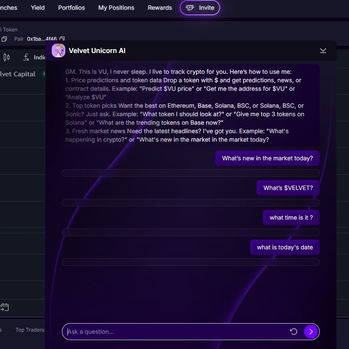
Task: Click the Velvet Unicorn AI avatar
Action: [58, 51]
